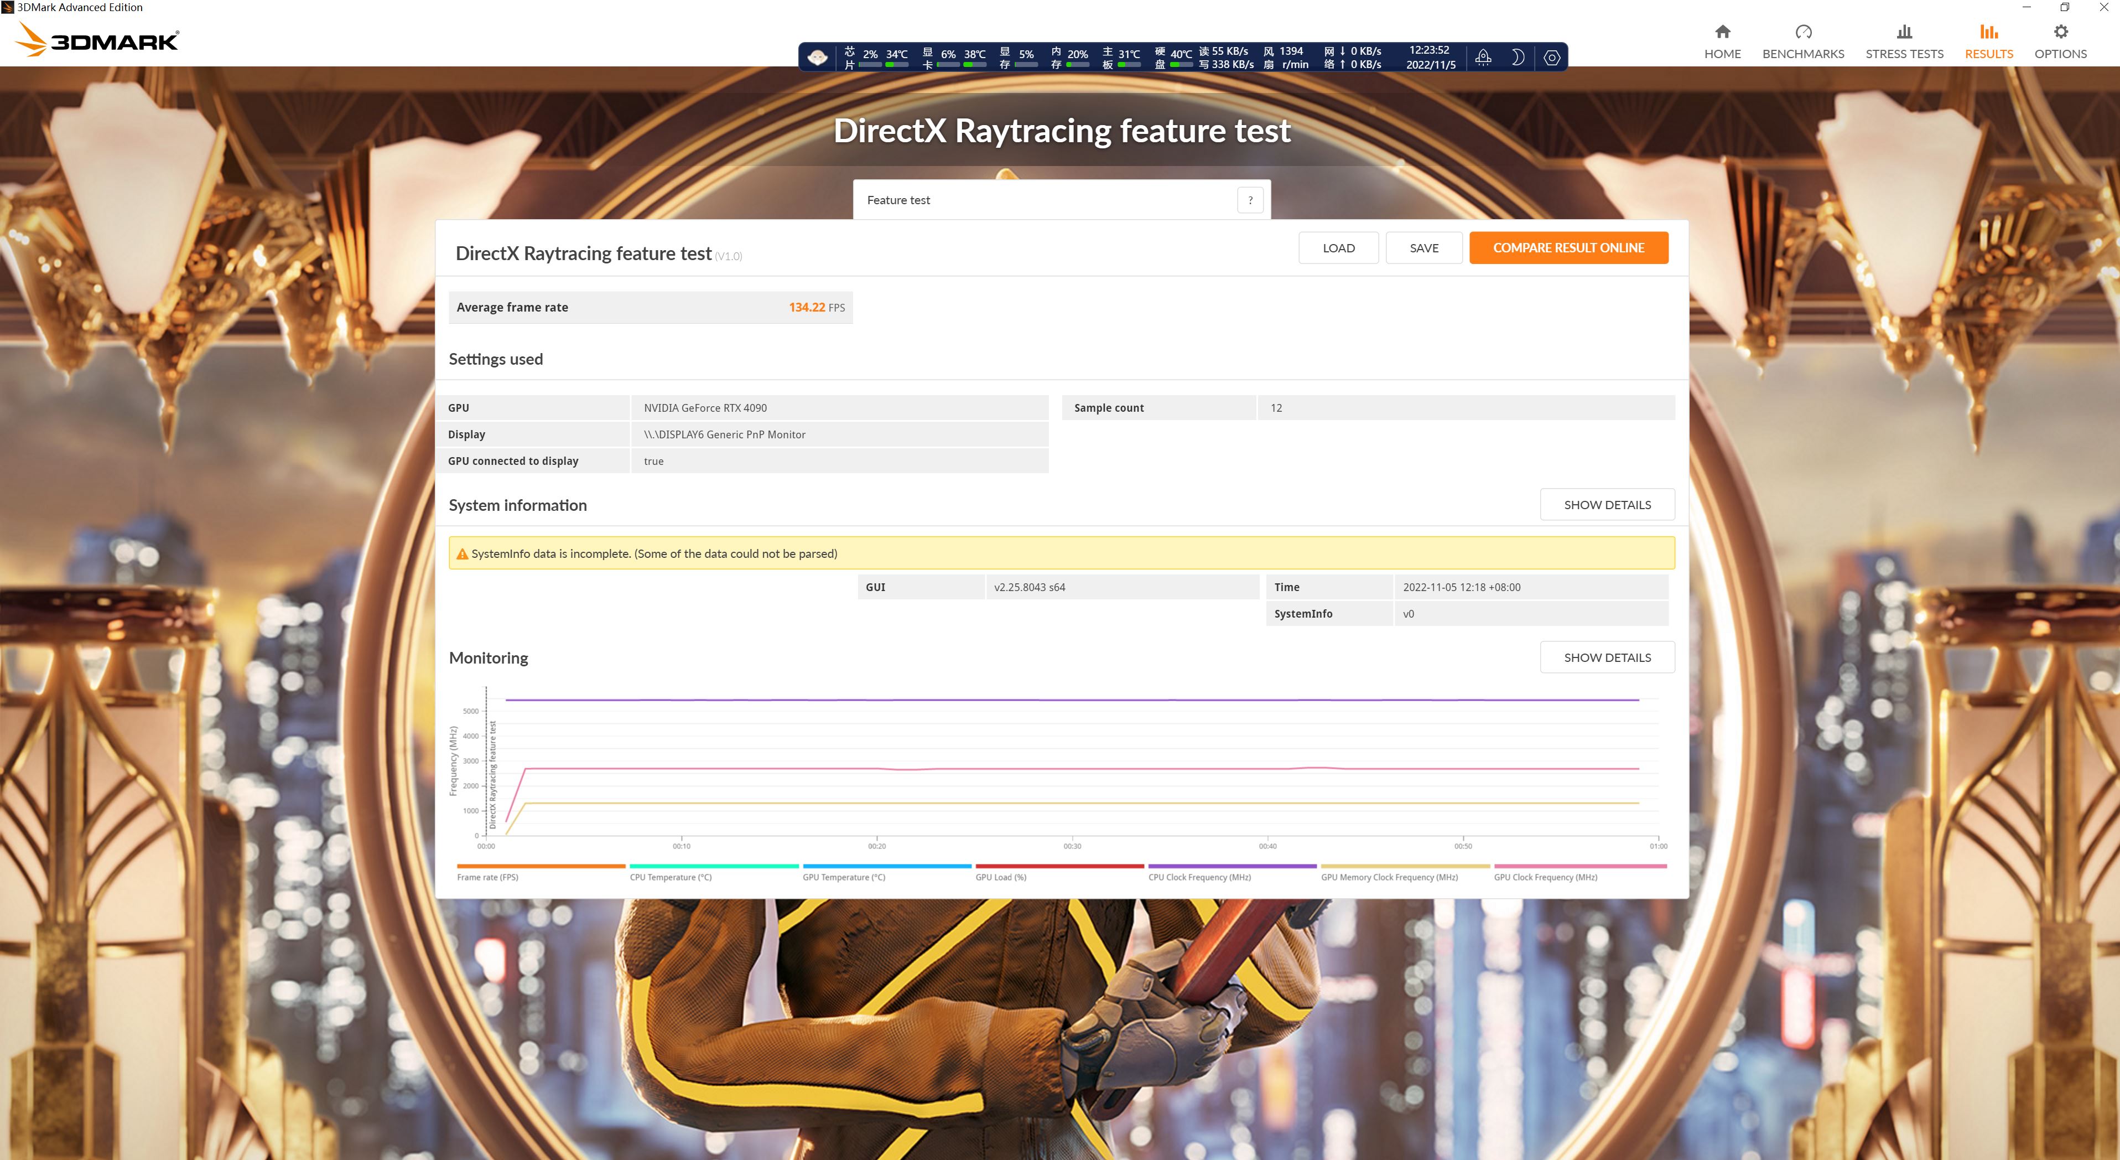Toggle CPU Temperature (°C) legend series
Viewport: 2120px width, 1160px height.
click(714, 873)
